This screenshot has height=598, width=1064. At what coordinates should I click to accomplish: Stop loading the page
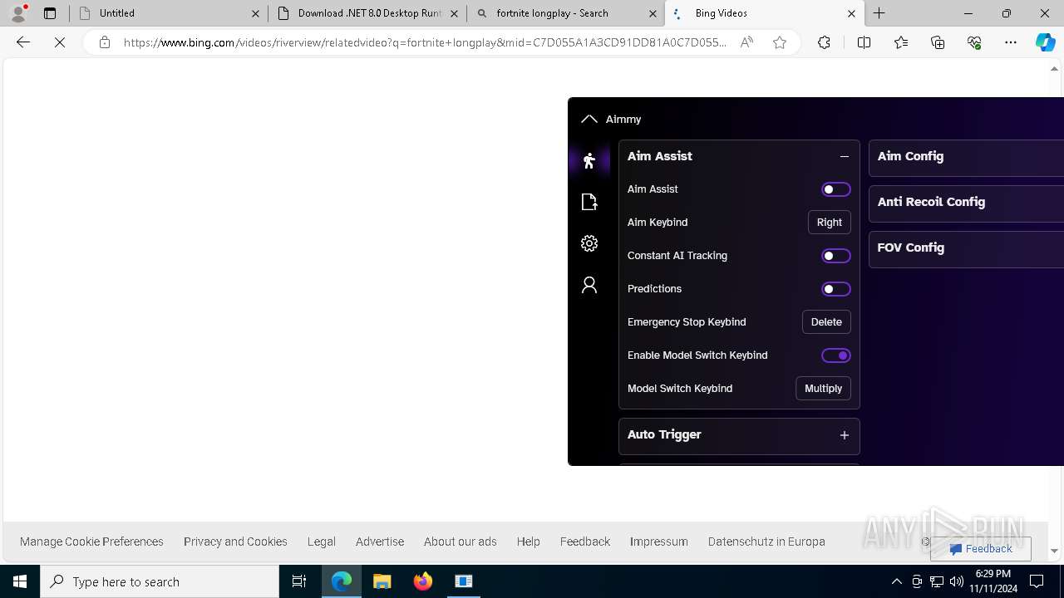pos(60,42)
